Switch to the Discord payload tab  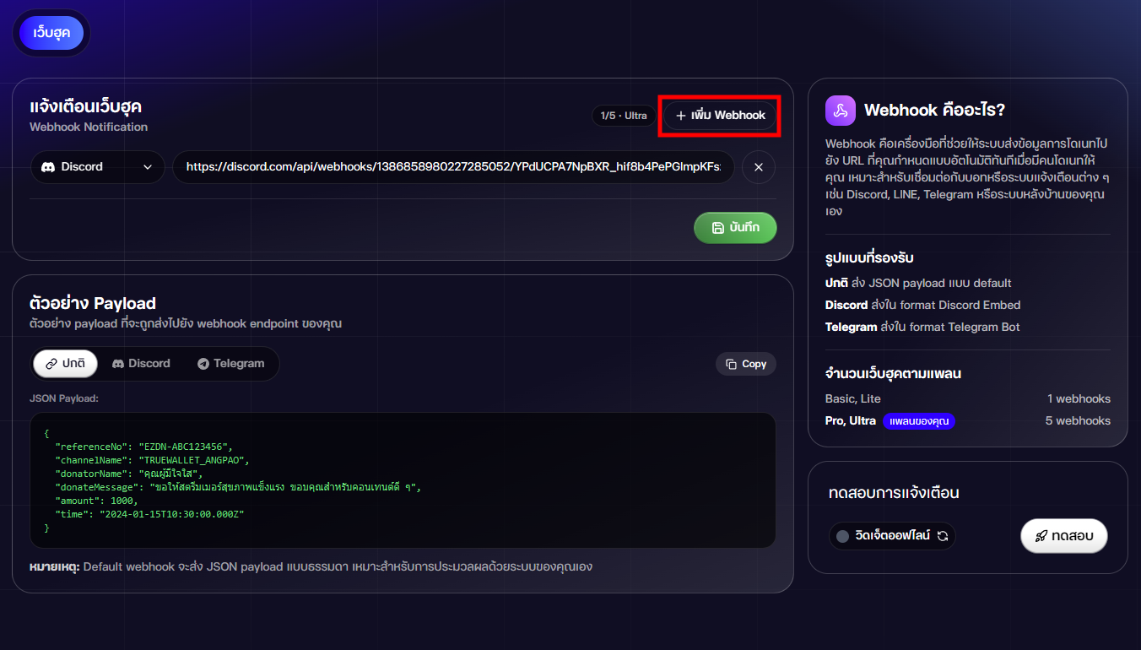click(x=141, y=364)
